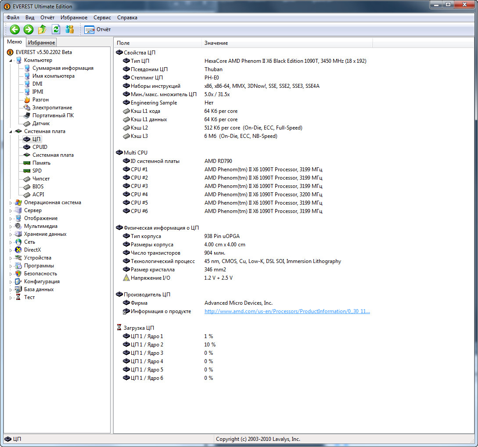Click the Users toolbar icon

[70, 29]
